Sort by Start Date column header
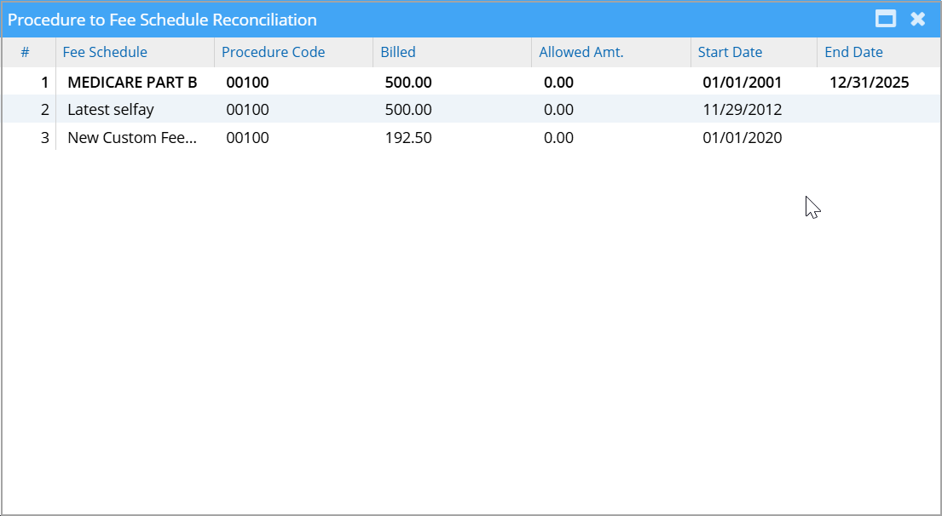The image size is (942, 516). coord(730,52)
